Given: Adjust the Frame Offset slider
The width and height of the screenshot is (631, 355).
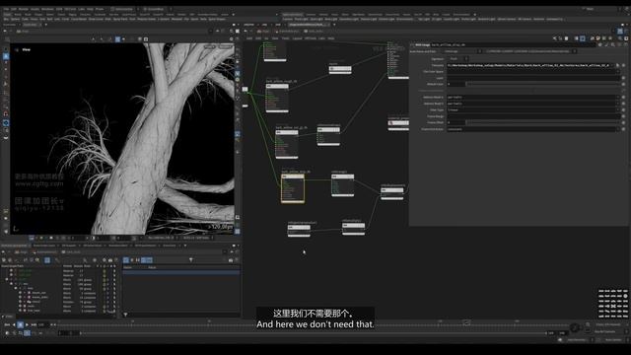Looking at the screenshot, I should [x=543, y=122].
